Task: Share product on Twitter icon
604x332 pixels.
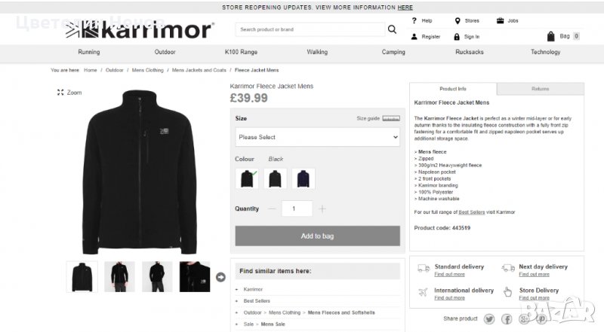Action: [x=489, y=319]
